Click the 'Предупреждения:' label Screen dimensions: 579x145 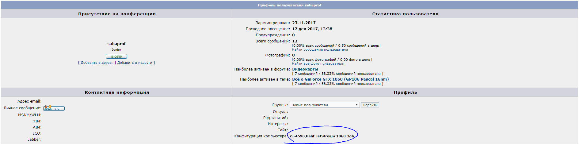pos(273,35)
